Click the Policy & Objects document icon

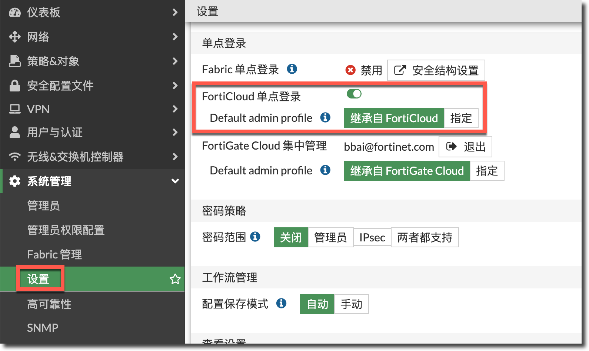15,61
